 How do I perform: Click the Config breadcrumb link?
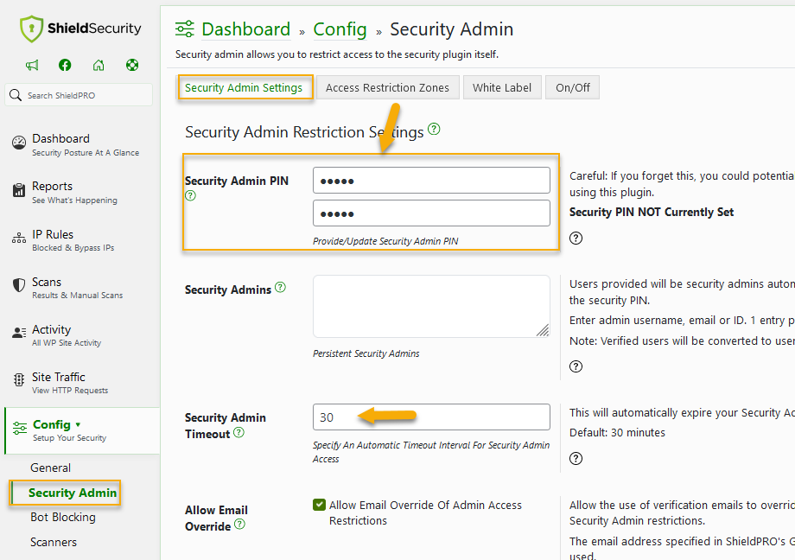coord(340,29)
